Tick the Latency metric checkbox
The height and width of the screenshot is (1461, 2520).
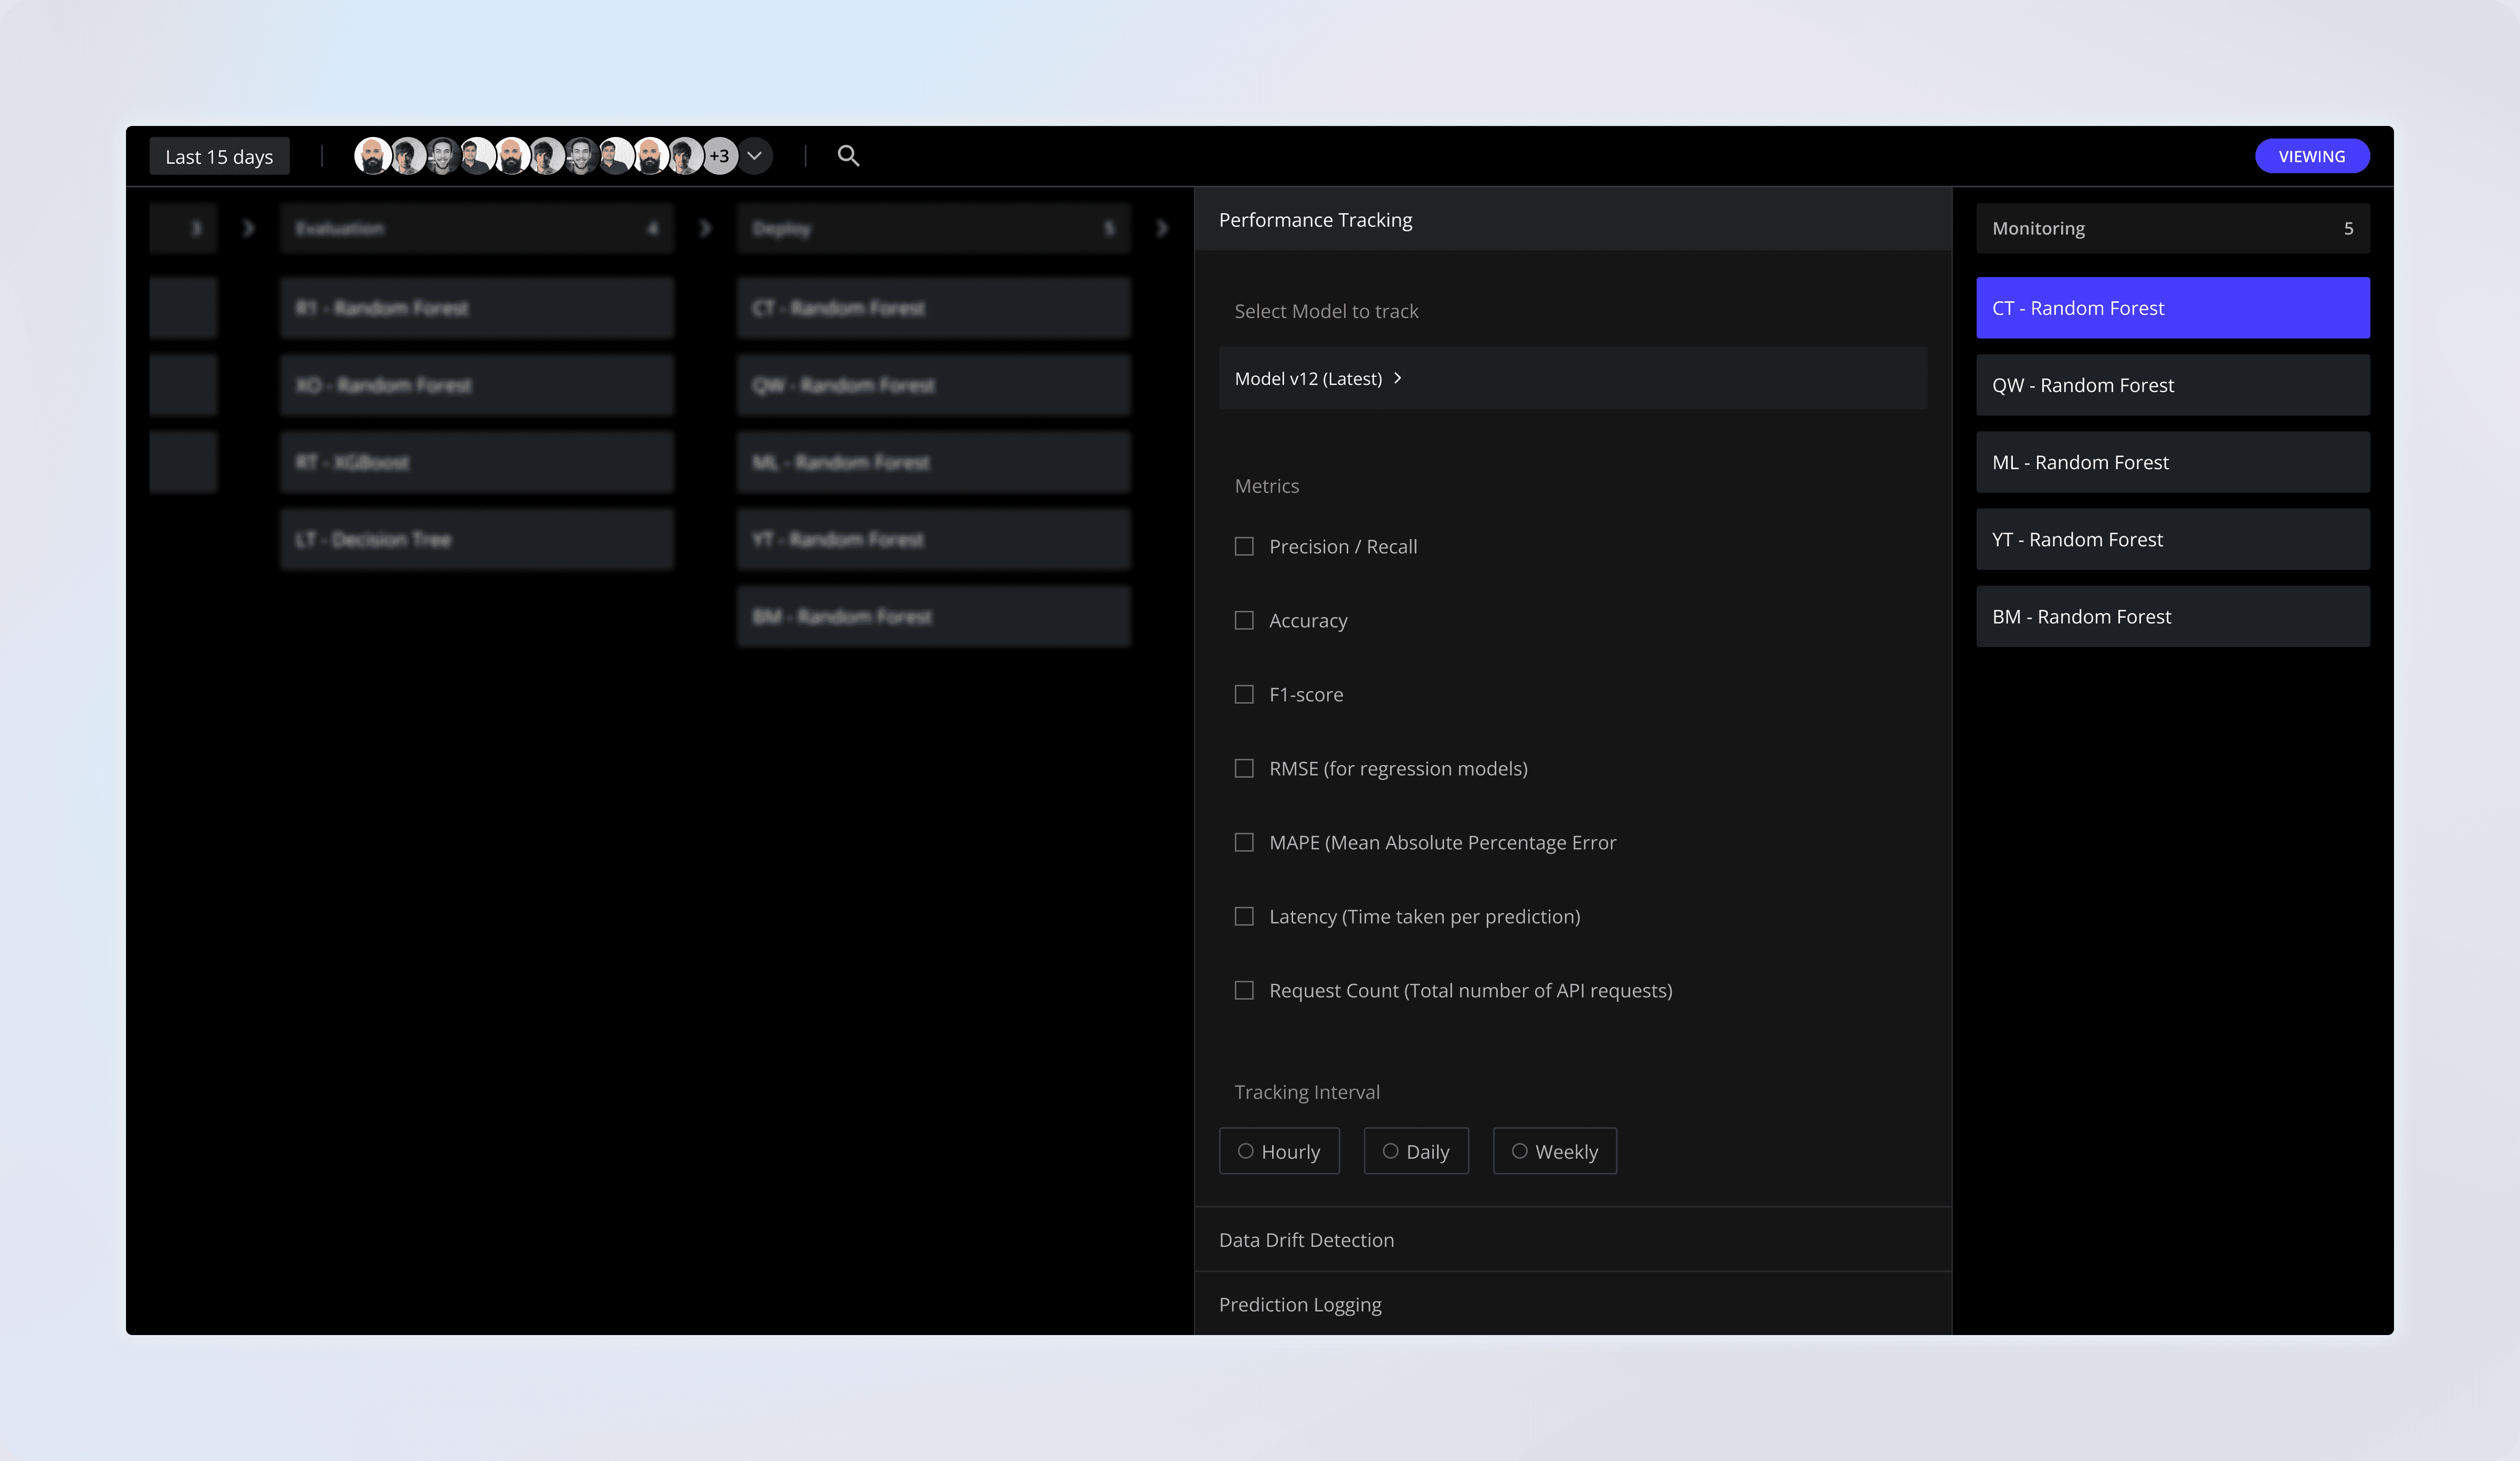[x=1244, y=916]
